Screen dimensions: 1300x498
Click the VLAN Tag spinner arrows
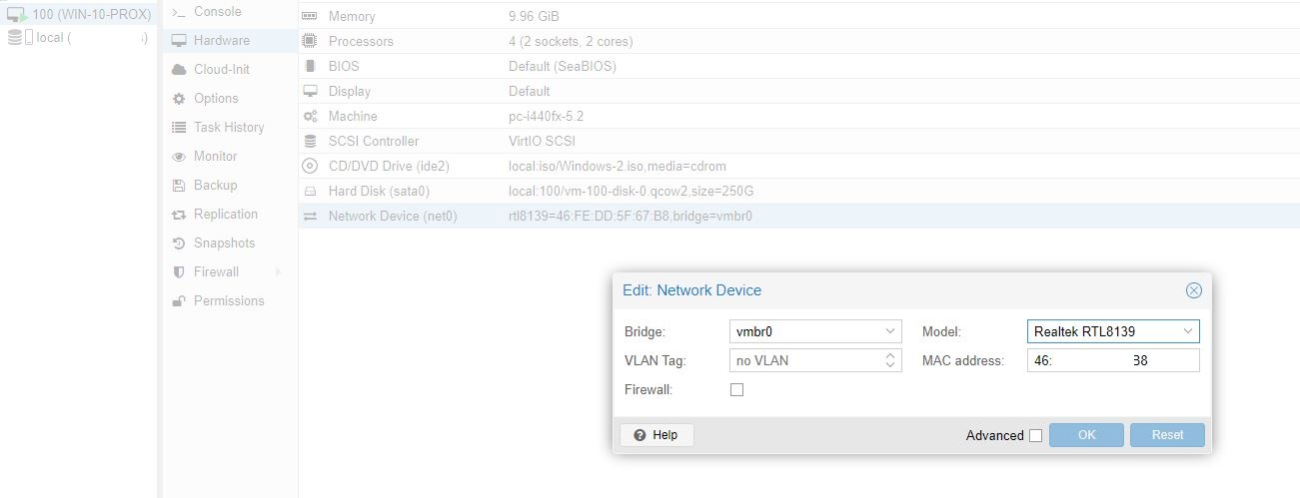(891, 360)
